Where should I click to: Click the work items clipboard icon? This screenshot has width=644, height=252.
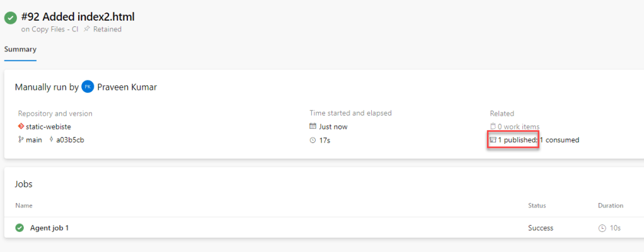click(x=493, y=127)
